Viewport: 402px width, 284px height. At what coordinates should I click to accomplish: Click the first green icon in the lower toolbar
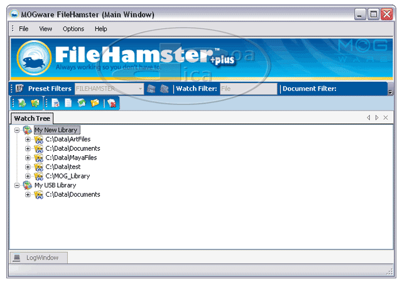click(22, 103)
